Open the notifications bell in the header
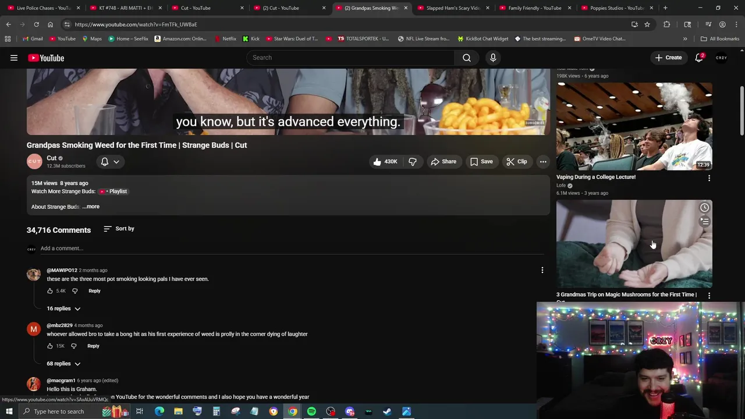745x419 pixels. (x=699, y=58)
